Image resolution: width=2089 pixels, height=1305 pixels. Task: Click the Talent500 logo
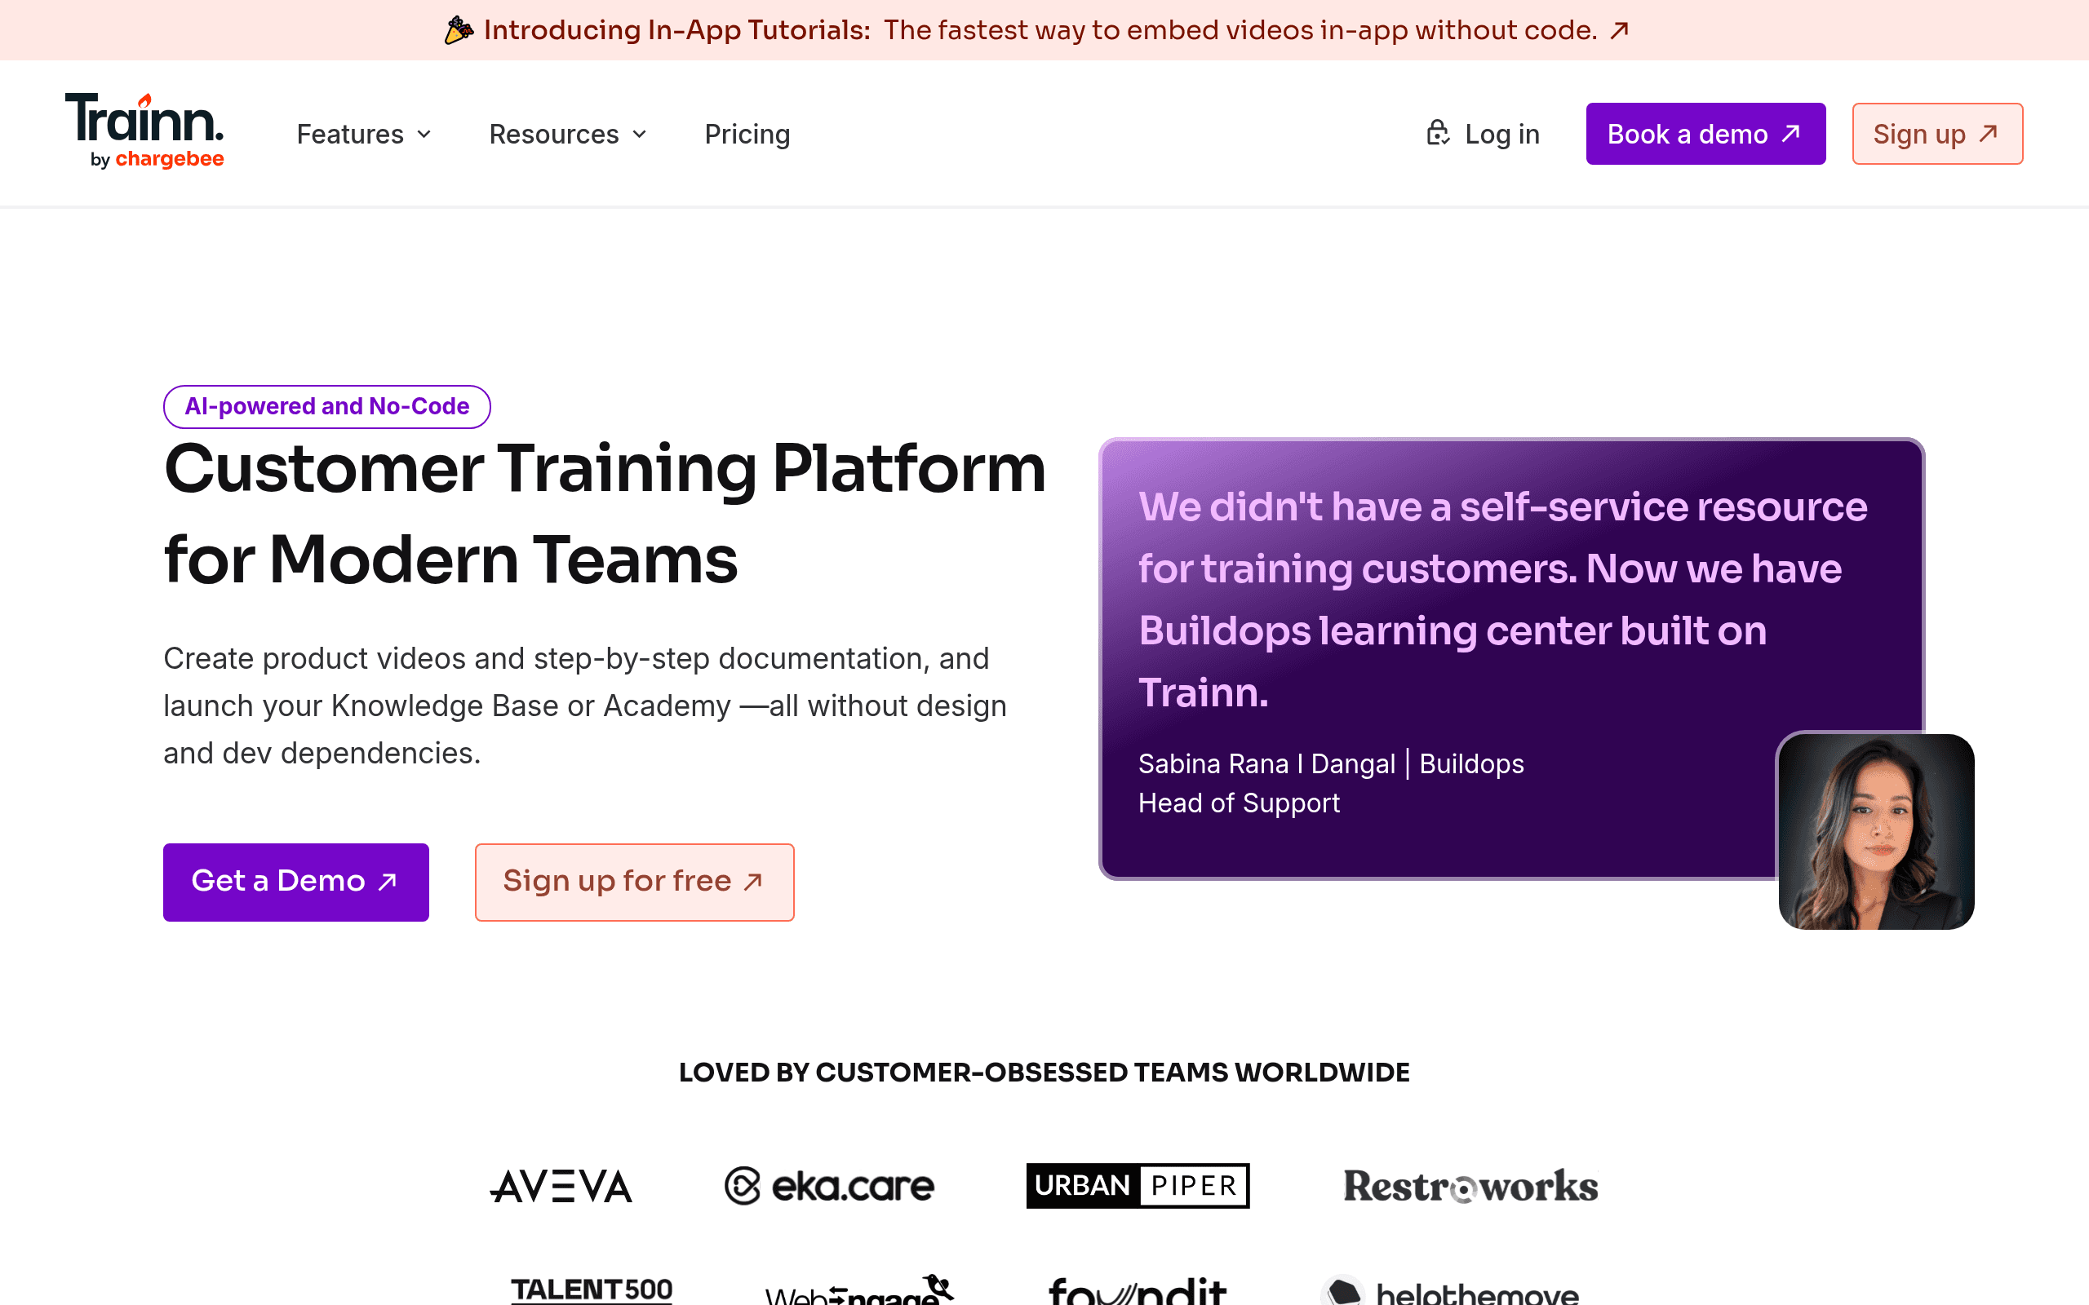(592, 1290)
